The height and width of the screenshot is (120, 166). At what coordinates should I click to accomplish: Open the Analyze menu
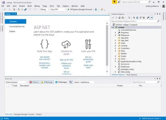[x=66, y=6]
